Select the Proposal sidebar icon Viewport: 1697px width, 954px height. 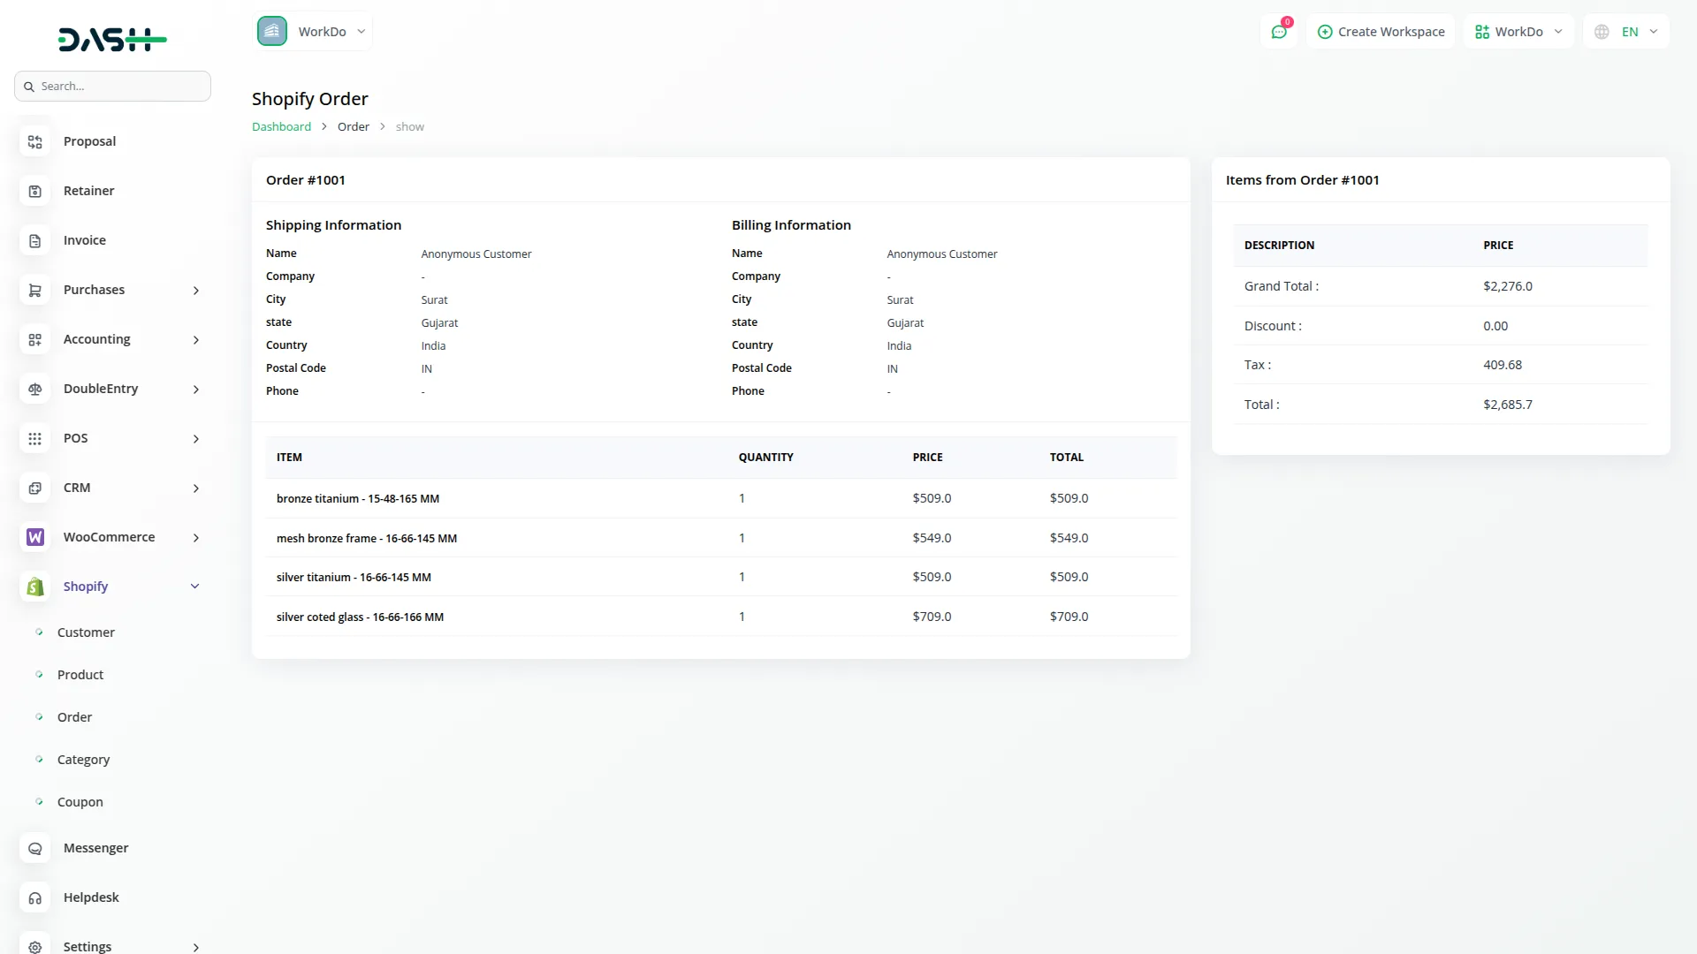point(34,141)
